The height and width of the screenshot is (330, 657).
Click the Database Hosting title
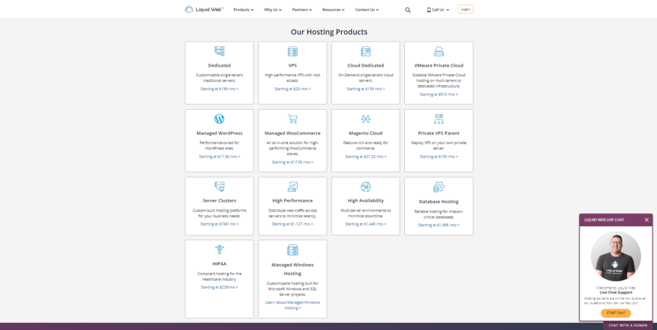pos(439,202)
